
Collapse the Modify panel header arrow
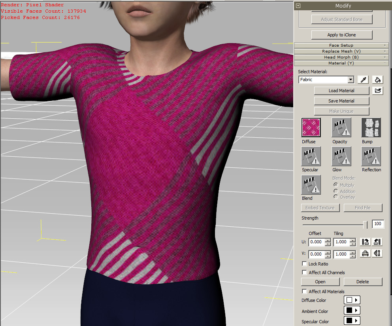point(298,6)
